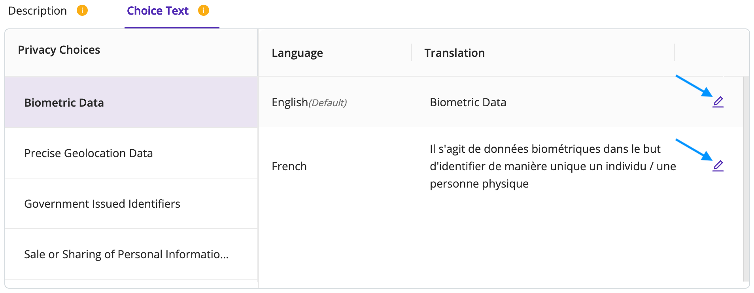
Task: Click the Biometric Data translation text
Action: pyautogui.click(x=468, y=102)
